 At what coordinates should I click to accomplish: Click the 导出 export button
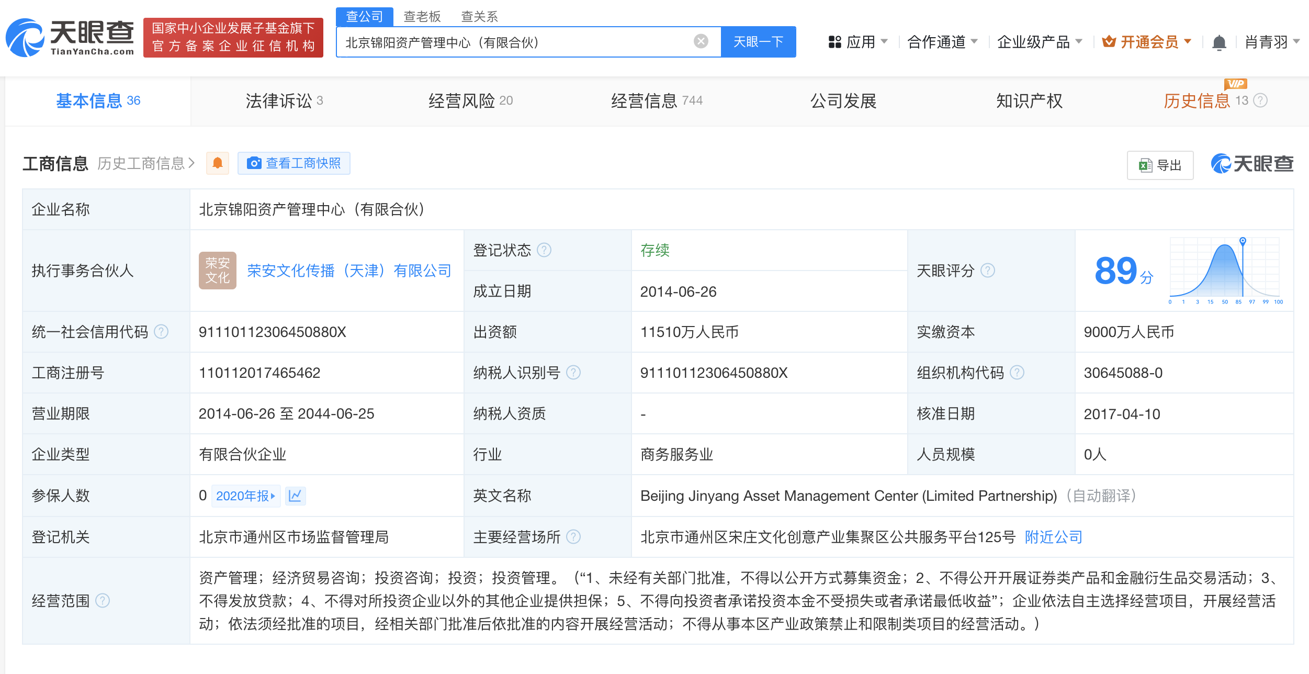[x=1160, y=165]
